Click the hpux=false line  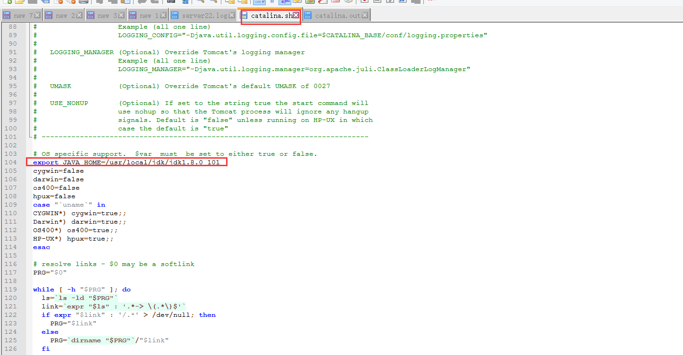(x=54, y=196)
